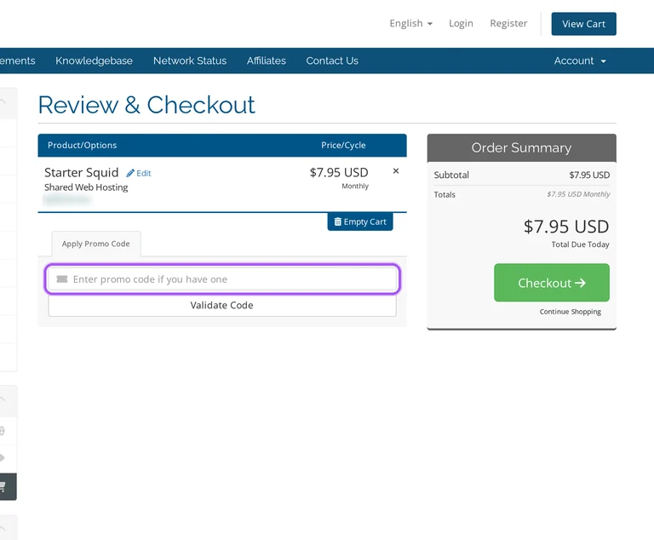
Task: Click the Register link
Action: 508,23
